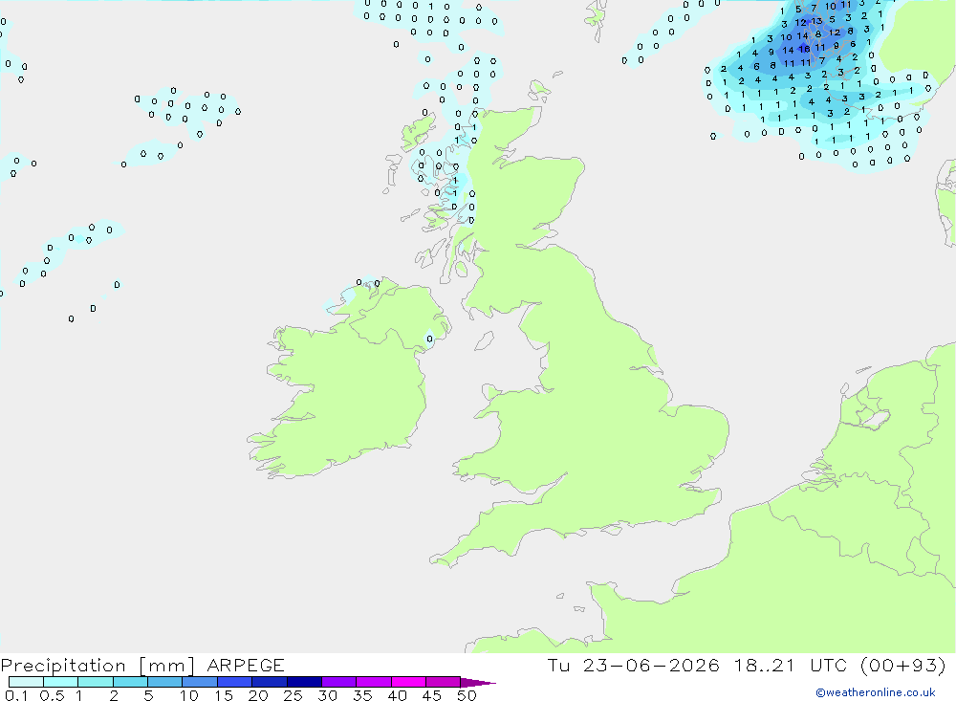Click the 1 to 2 mm legend swatch
Image resolution: width=956 pixels, height=701 pixels.
(x=95, y=682)
